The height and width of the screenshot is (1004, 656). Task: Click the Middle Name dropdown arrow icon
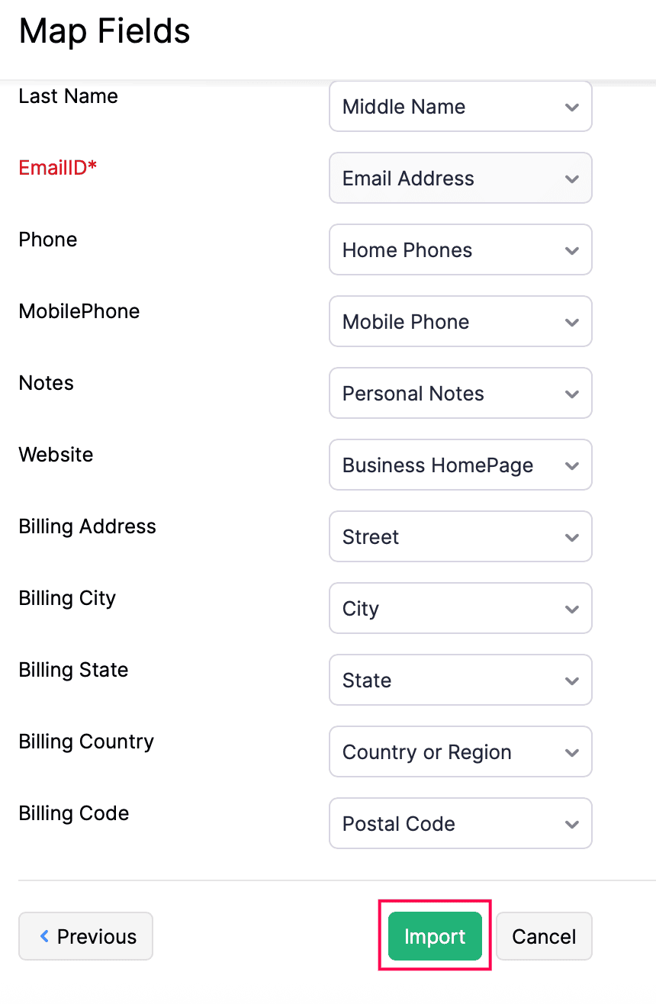click(x=572, y=108)
